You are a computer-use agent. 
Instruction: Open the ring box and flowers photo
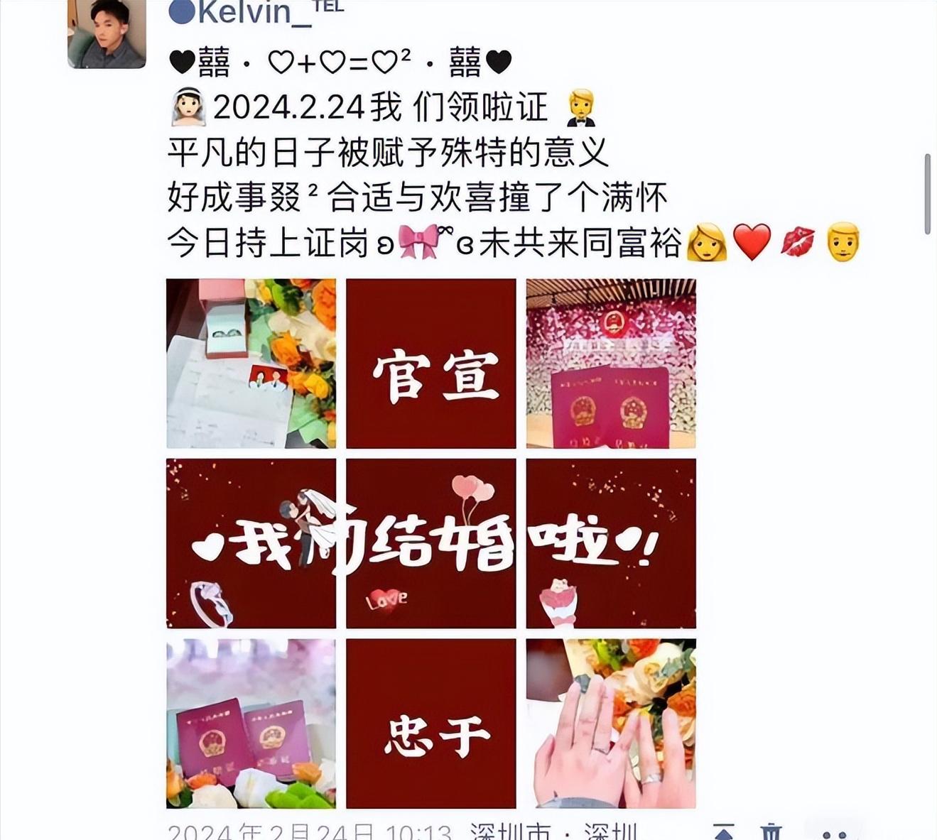tap(251, 363)
